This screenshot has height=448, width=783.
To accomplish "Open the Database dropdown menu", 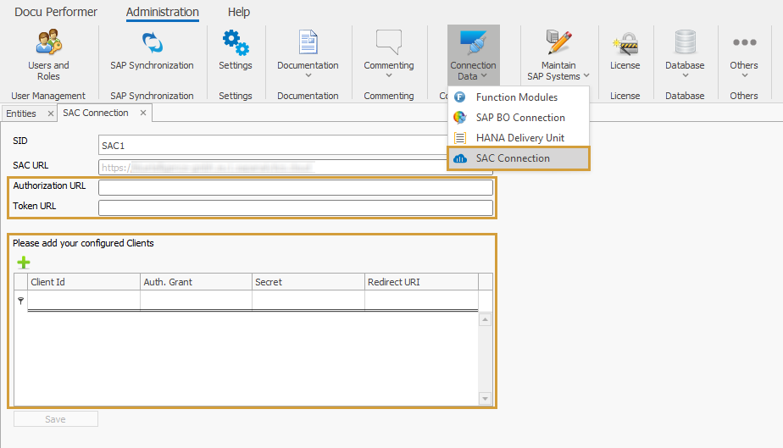I will (x=685, y=54).
